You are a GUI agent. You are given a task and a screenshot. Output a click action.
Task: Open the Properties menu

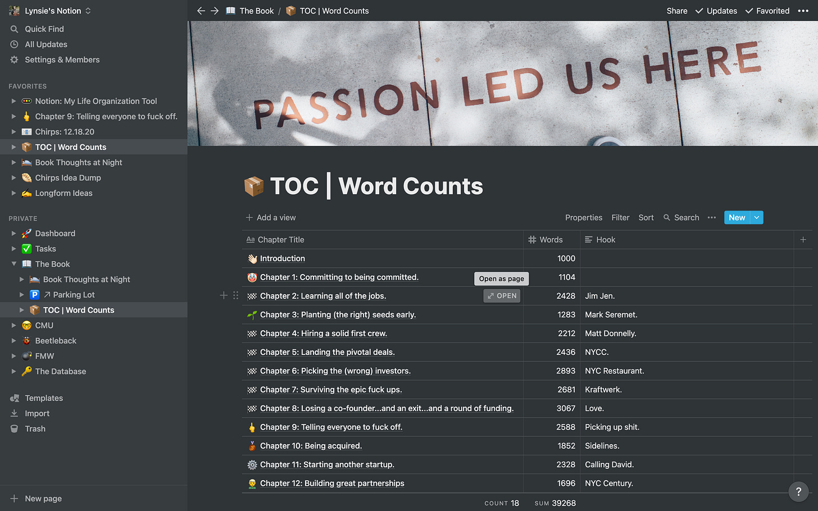[584, 218]
